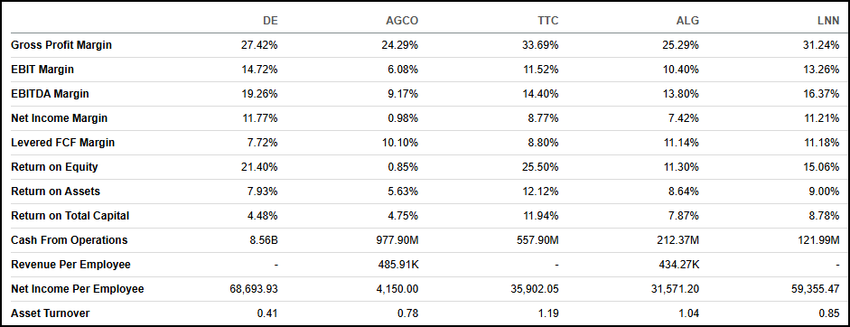
Task: Click the ALG column header
Action: [x=688, y=21]
